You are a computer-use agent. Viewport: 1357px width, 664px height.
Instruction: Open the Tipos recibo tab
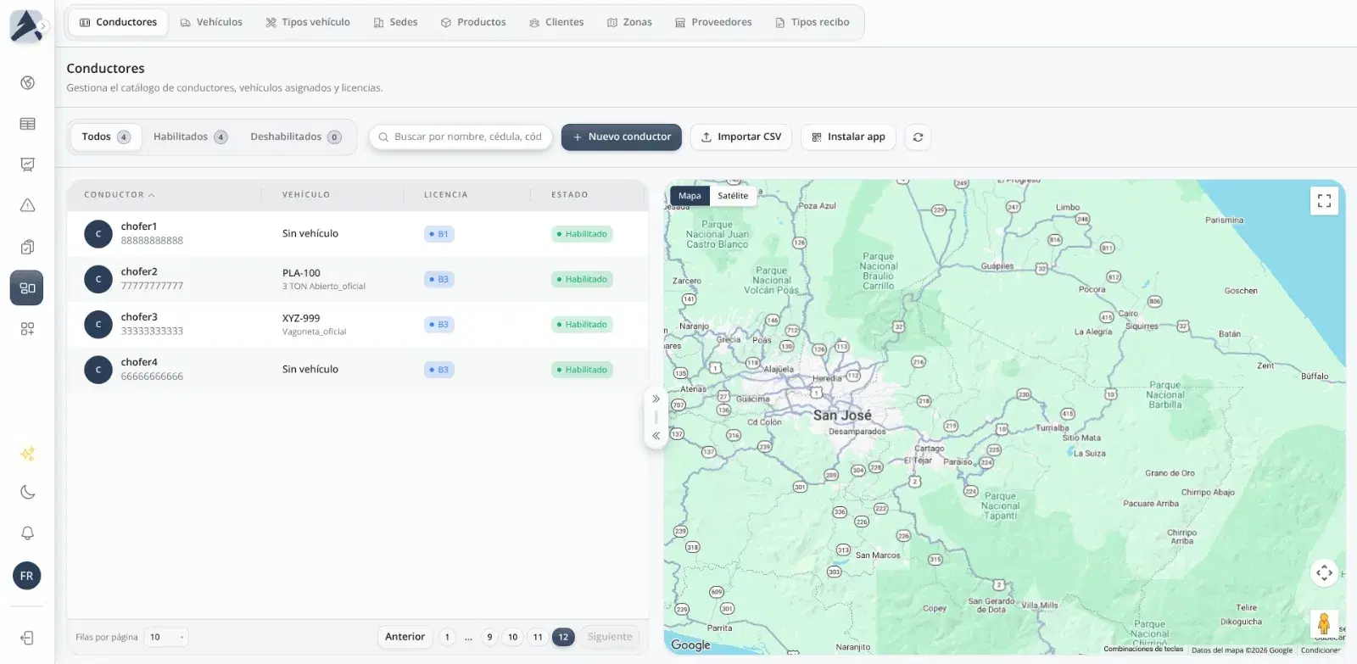click(x=813, y=22)
